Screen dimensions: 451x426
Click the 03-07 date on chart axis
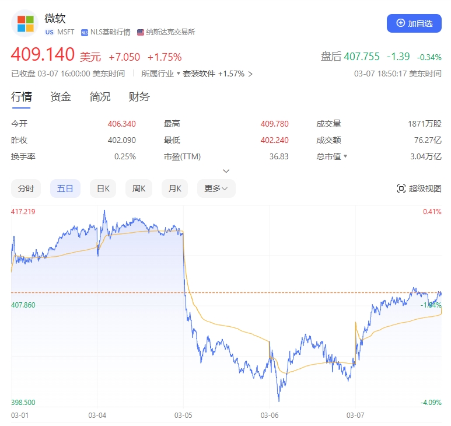pyautogui.click(x=355, y=415)
